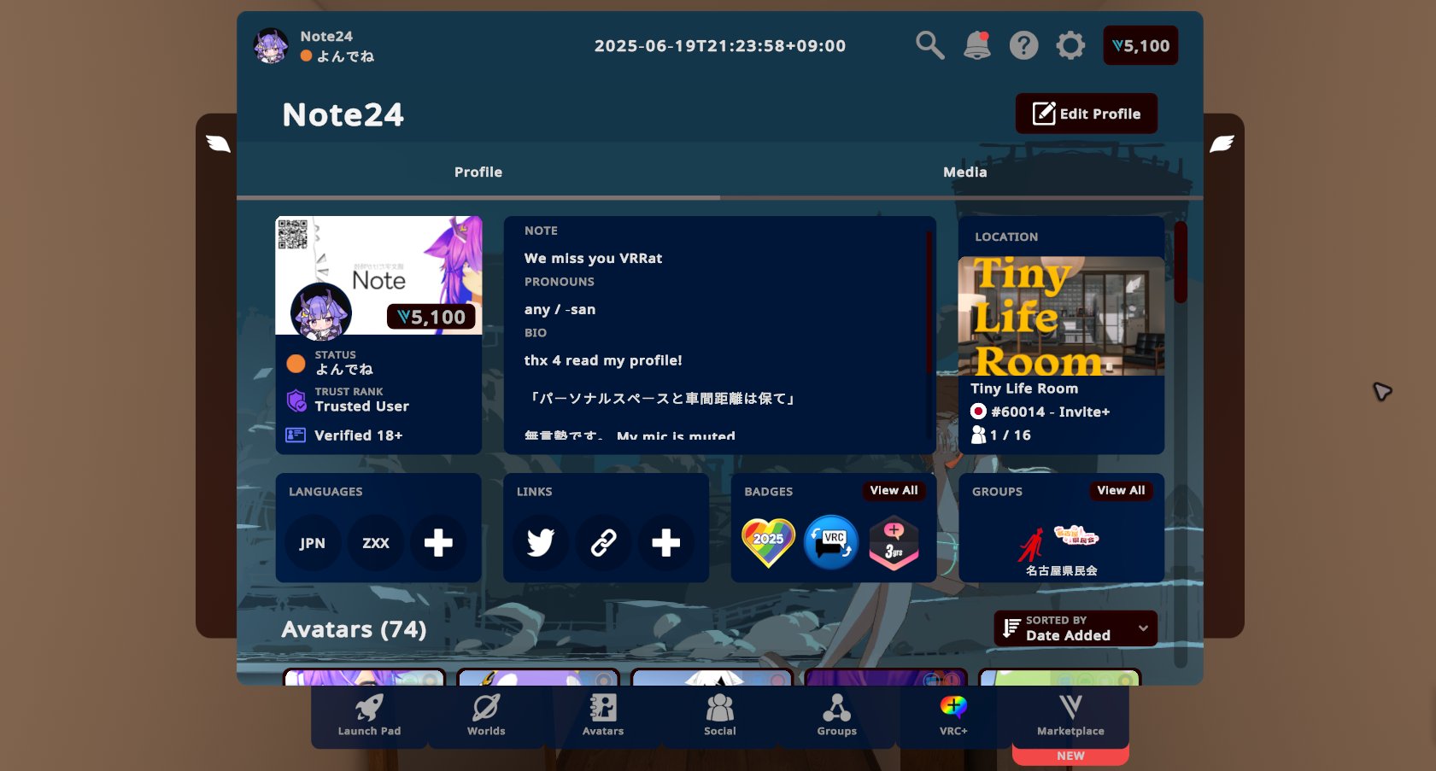This screenshot has height=771, width=1436.
Task: Open the help question mark icon
Action: tap(1023, 45)
